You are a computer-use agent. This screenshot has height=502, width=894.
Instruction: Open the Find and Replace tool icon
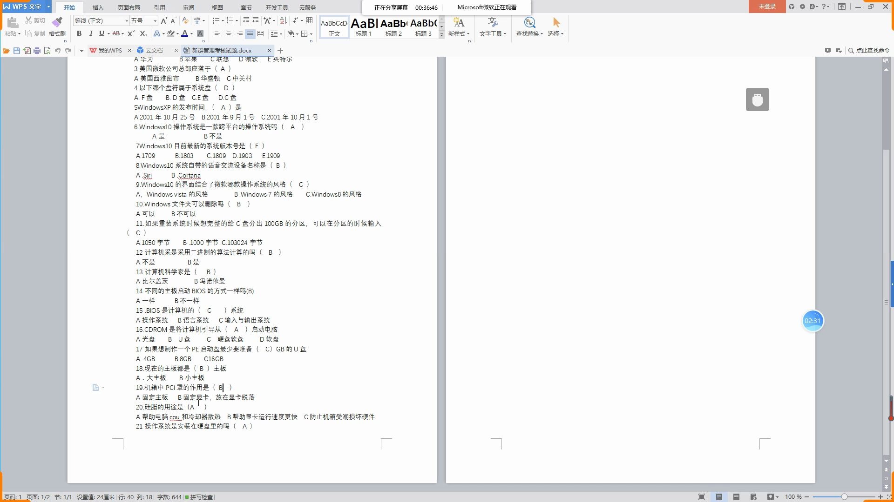click(x=529, y=22)
